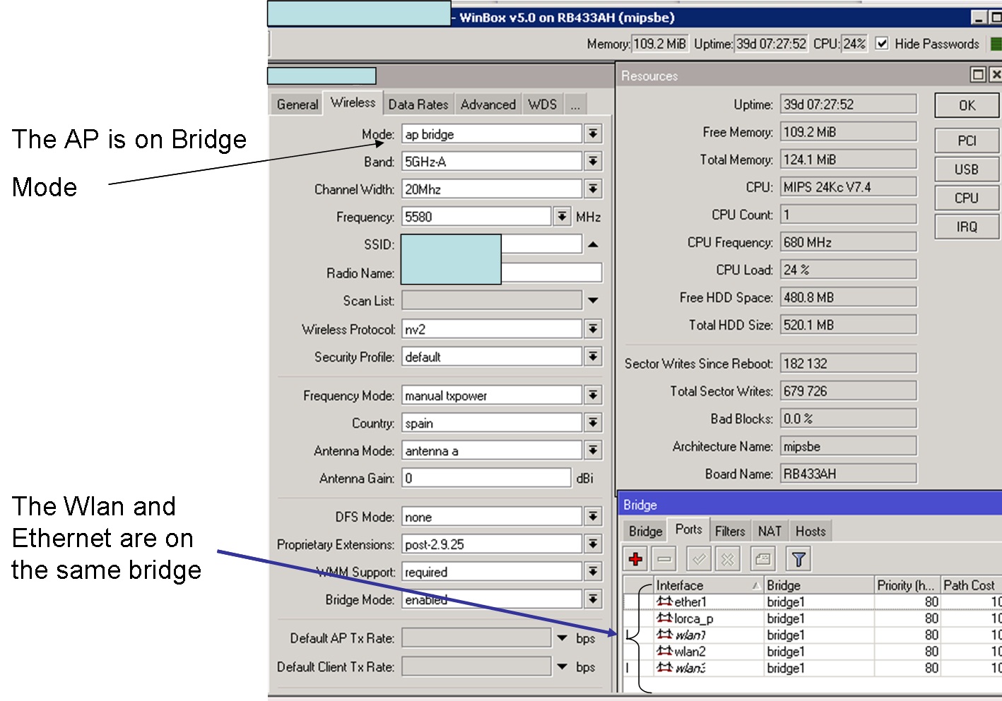Open the Filter funnel icon in Bridge toolbar
This screenshot has height=701, width=1002.
(798, 559)
